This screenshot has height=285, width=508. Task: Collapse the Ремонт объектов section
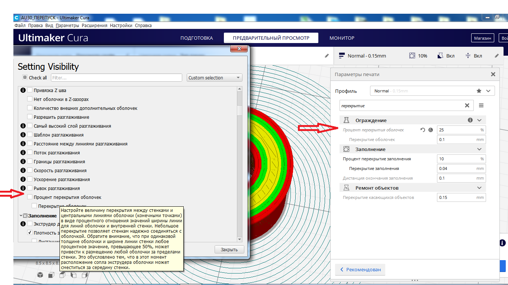tap(479, 188)
